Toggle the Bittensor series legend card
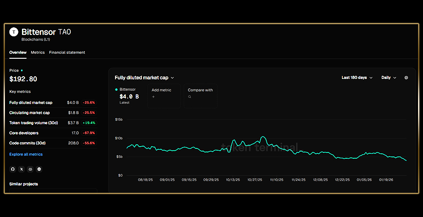The height and width of the screenshot is (217, 423). click(x=129, y=95)
